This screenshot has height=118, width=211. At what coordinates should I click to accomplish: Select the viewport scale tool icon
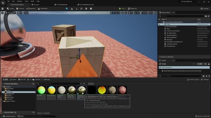point(119,13)
